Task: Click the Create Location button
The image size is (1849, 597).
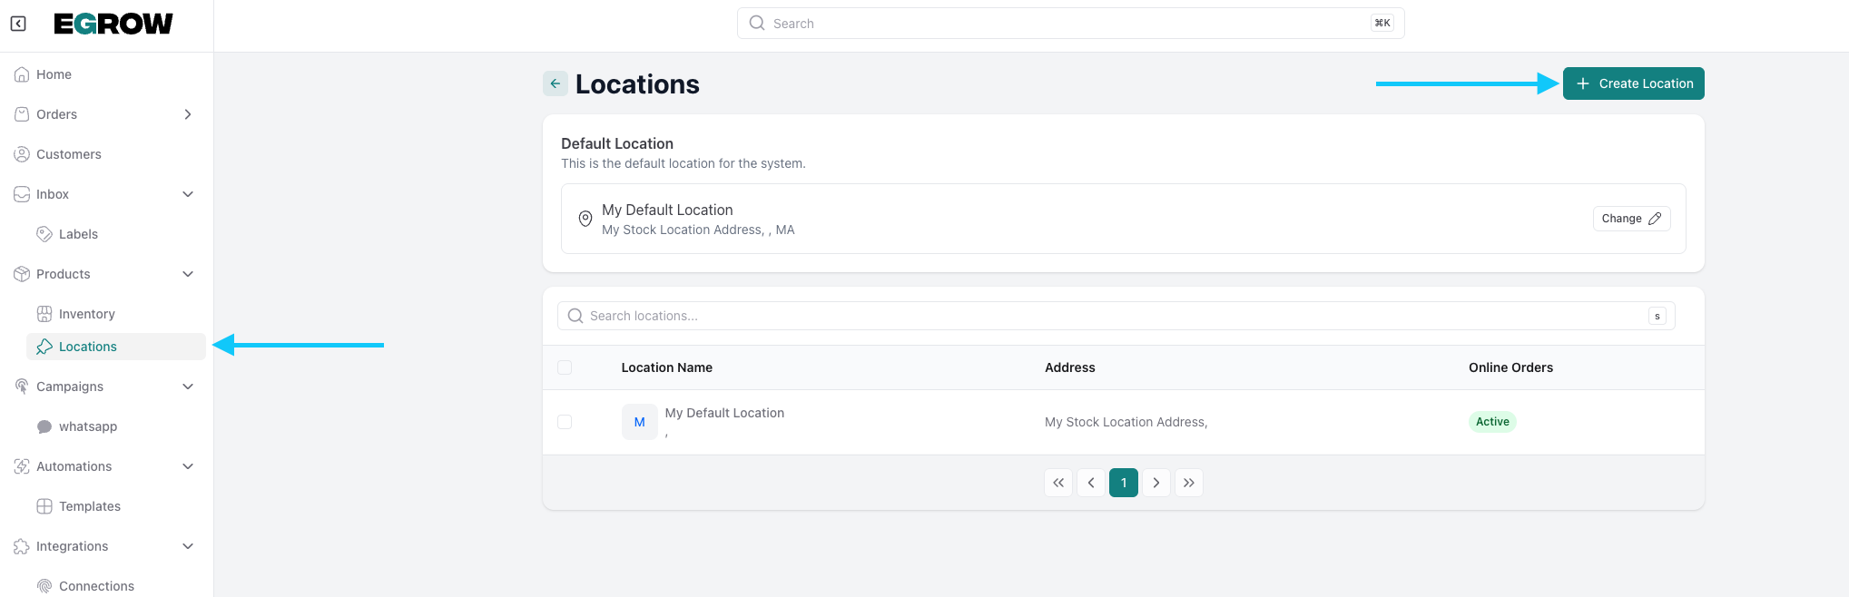Action: click(x=1633, y=83)
